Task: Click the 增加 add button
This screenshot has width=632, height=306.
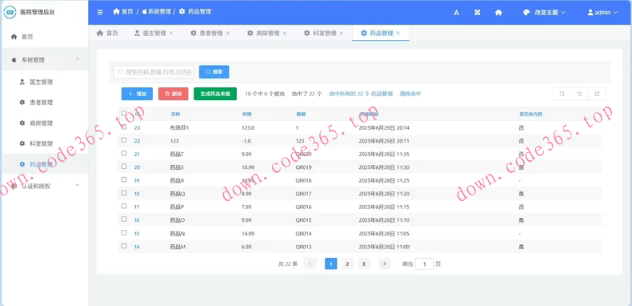Action: point(137,94)
